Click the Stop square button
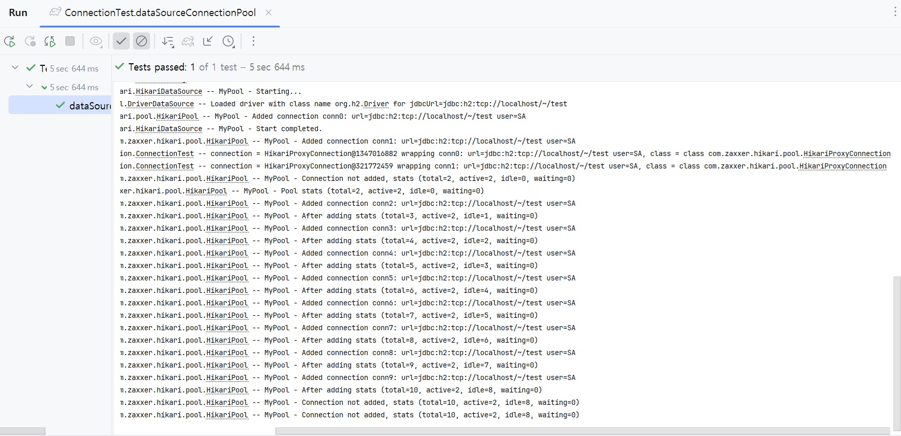The image size is (901, 436). coord(70,41)
